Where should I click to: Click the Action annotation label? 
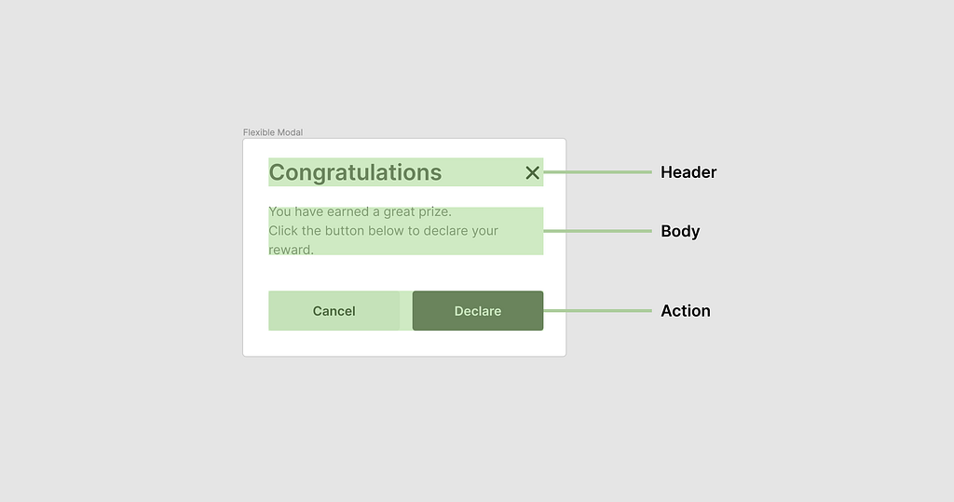[685, 311]
